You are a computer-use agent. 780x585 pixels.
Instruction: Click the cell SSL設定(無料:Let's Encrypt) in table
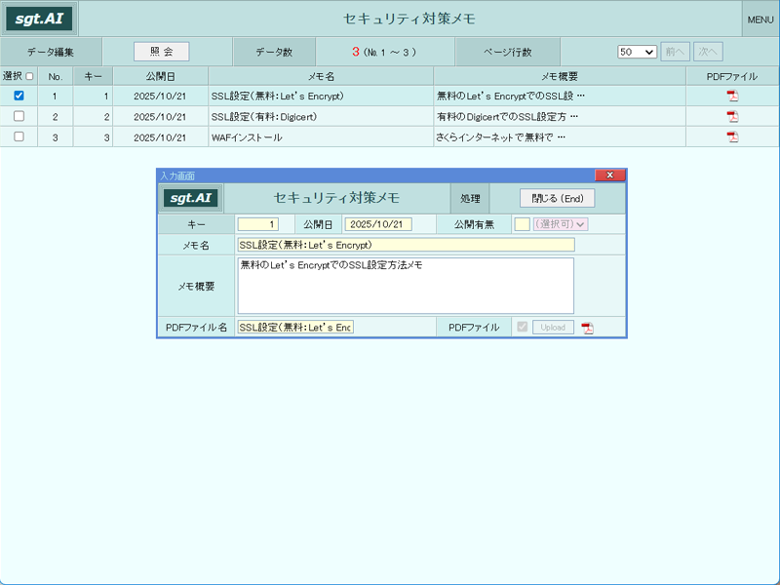pyautogui.click(x=321, y=96)
